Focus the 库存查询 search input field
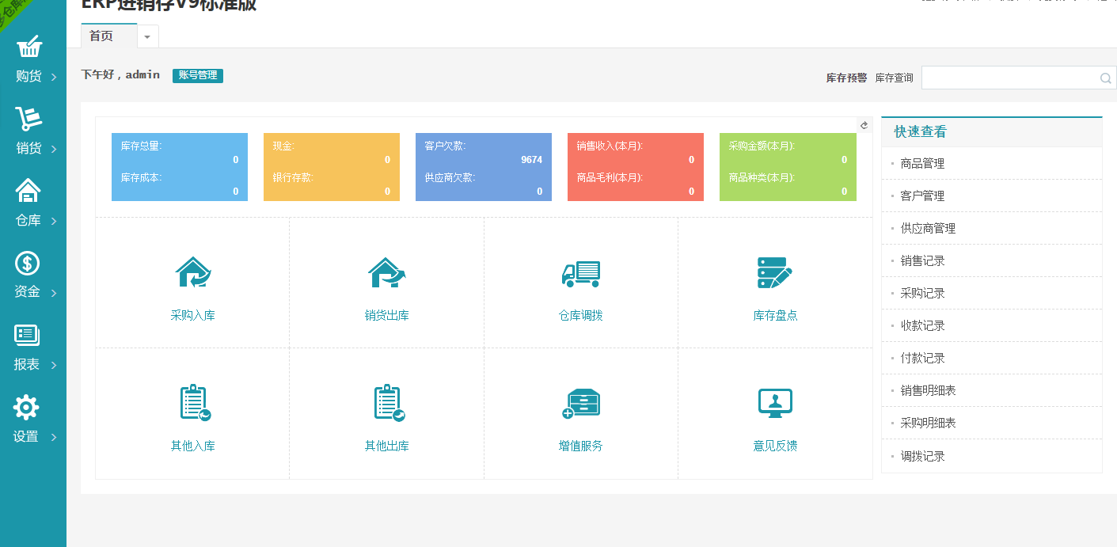The image size is (1117, 547). tap(1009, 78)
